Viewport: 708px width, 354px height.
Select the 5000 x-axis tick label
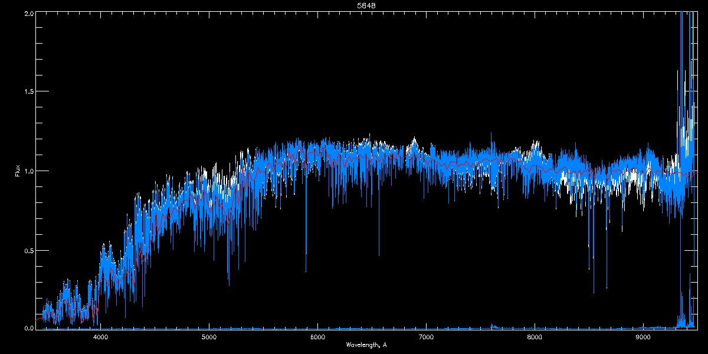coord(209,337)
